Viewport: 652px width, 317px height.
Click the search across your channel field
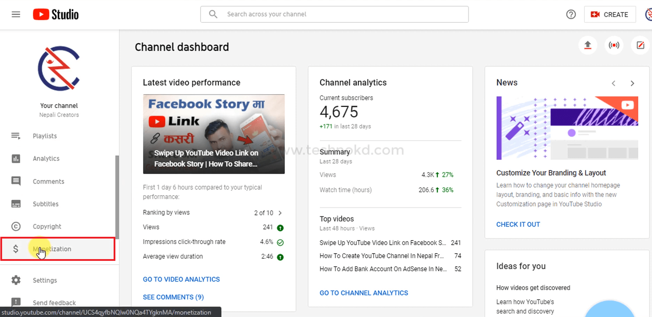coord(334,14)
